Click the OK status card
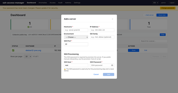178x93 pixels. coord(30,24)
